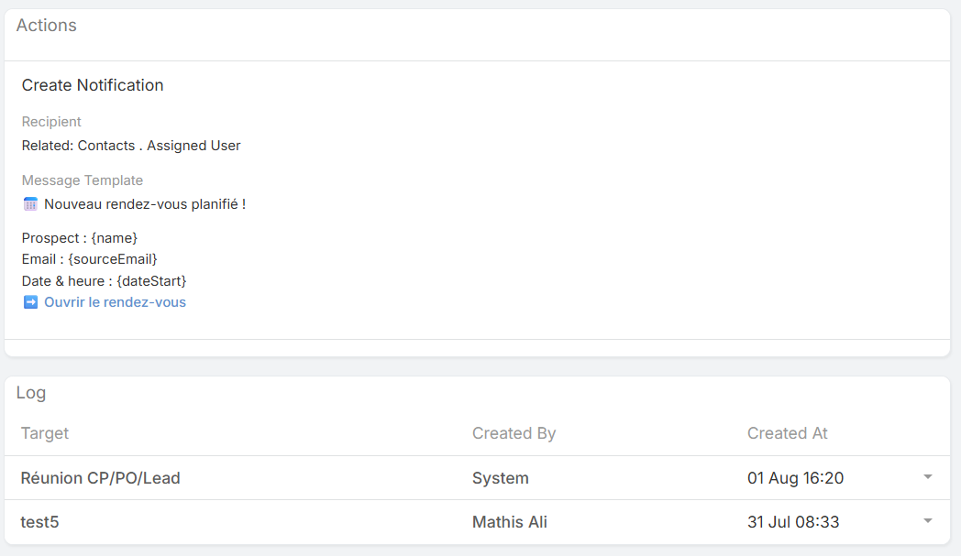
Task: Click the {dateStart} placeholder line
Action: pos(104,280)
